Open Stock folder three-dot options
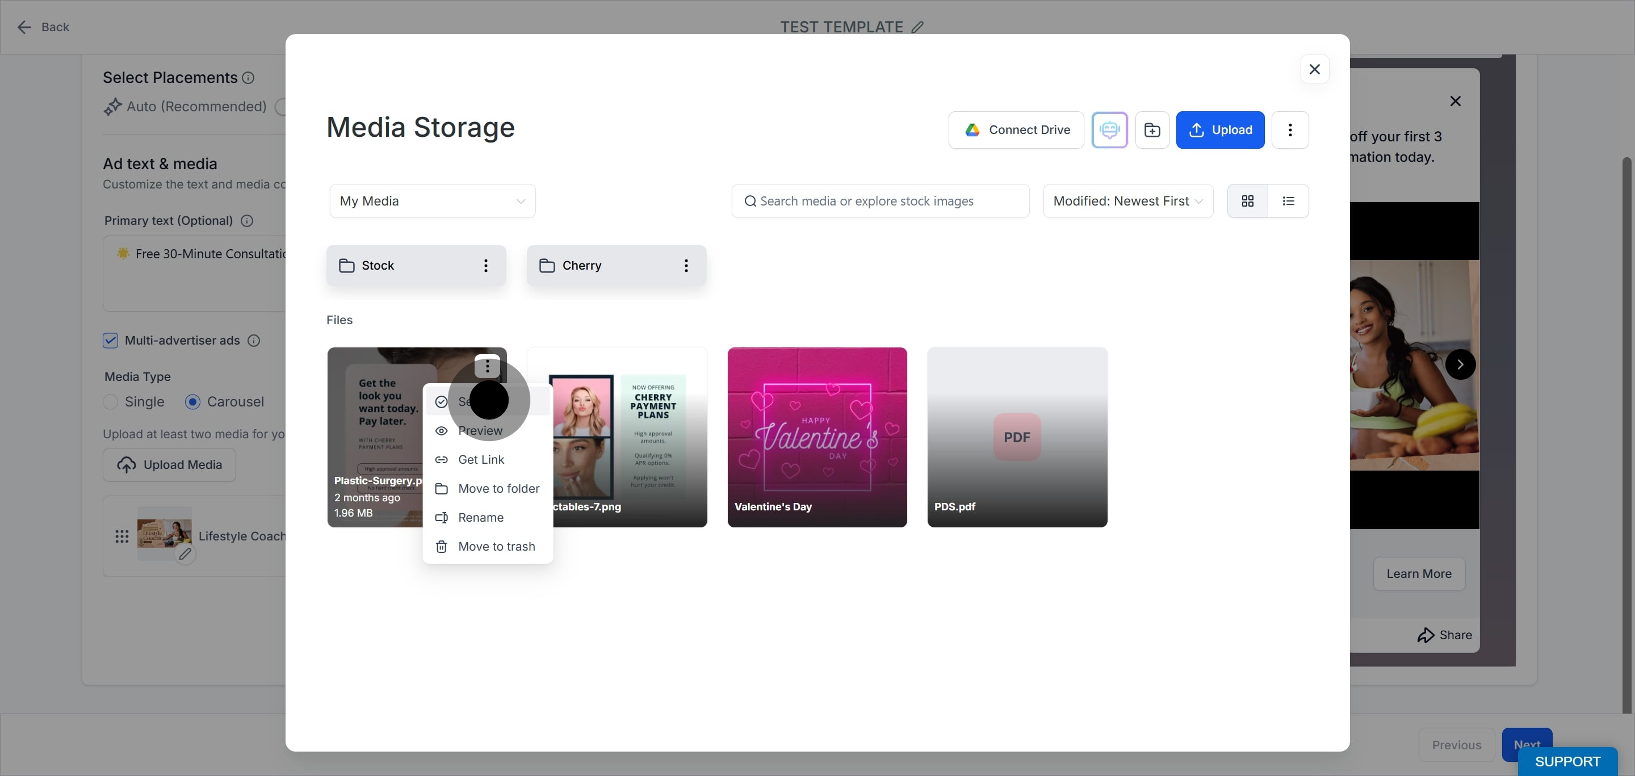The height and width of the screenshot is (776, 1635). [x=485, y=266]
